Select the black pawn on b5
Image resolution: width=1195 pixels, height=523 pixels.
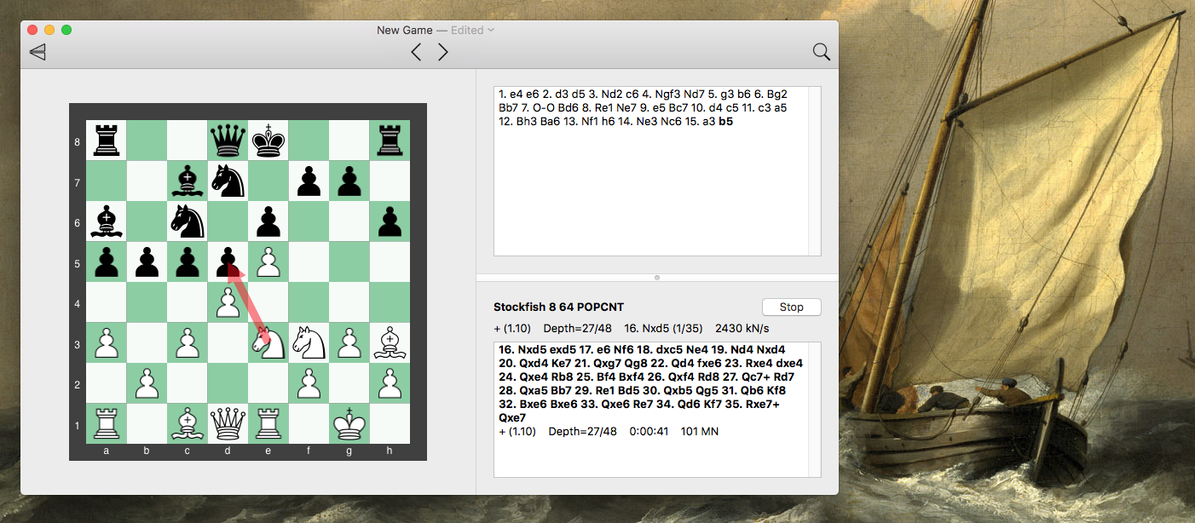point(147,261)
